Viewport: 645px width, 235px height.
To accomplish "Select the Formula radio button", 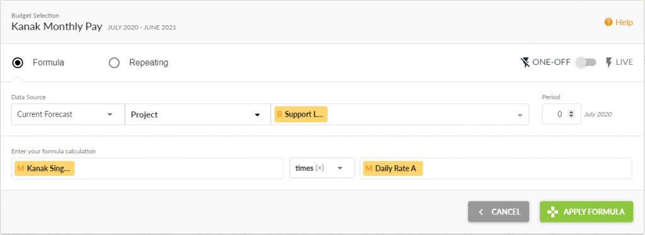I will click(x=18, y=63).
